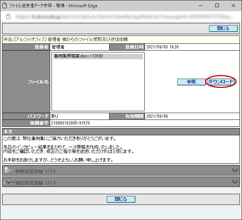
Task: Click the 依頼番号 value 210903162005-91570
Action: (70, 123)
